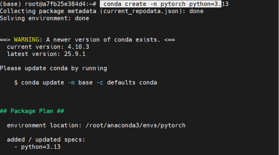
Task: Click the dollar sign before conda update
Action: [16, 82]
